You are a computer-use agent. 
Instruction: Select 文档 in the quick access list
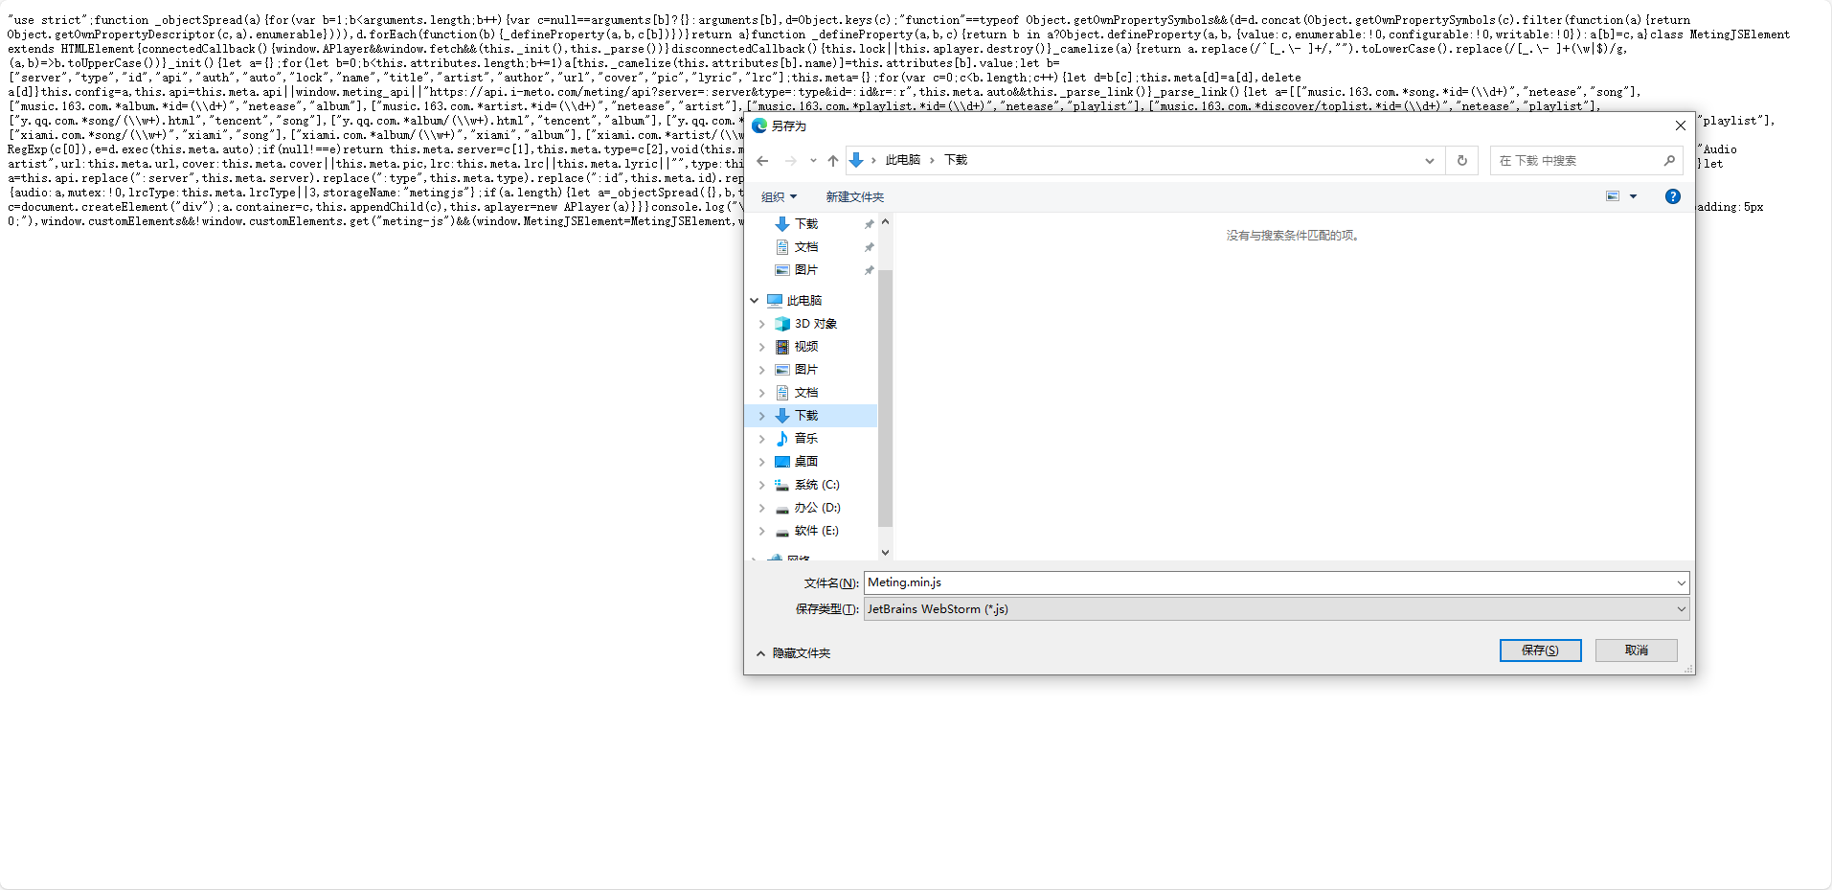coord(806,247)
